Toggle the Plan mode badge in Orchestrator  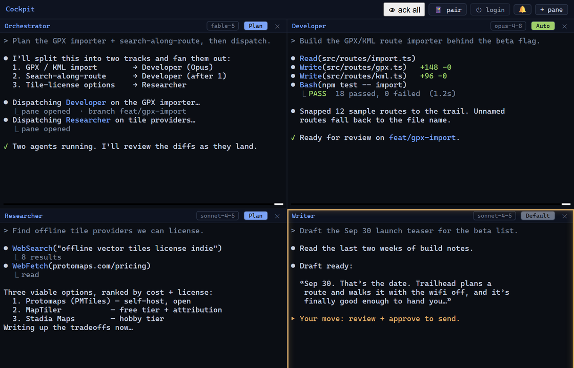pos(256,26)
